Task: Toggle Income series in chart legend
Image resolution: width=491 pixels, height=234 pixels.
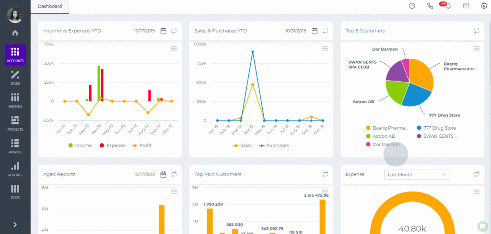Action: click(80, 145)
